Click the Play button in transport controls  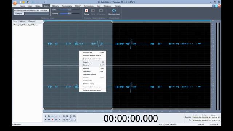(x=46, y=116)
